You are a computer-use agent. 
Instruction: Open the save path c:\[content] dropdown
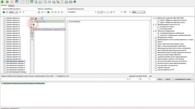[x=95, y=12]
